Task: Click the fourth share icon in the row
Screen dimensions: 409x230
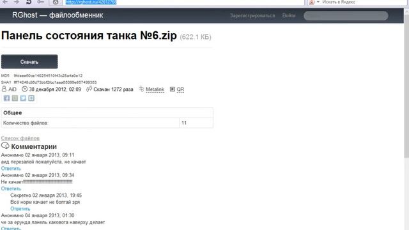Action: pyautogui.click(x=31, y=98)
